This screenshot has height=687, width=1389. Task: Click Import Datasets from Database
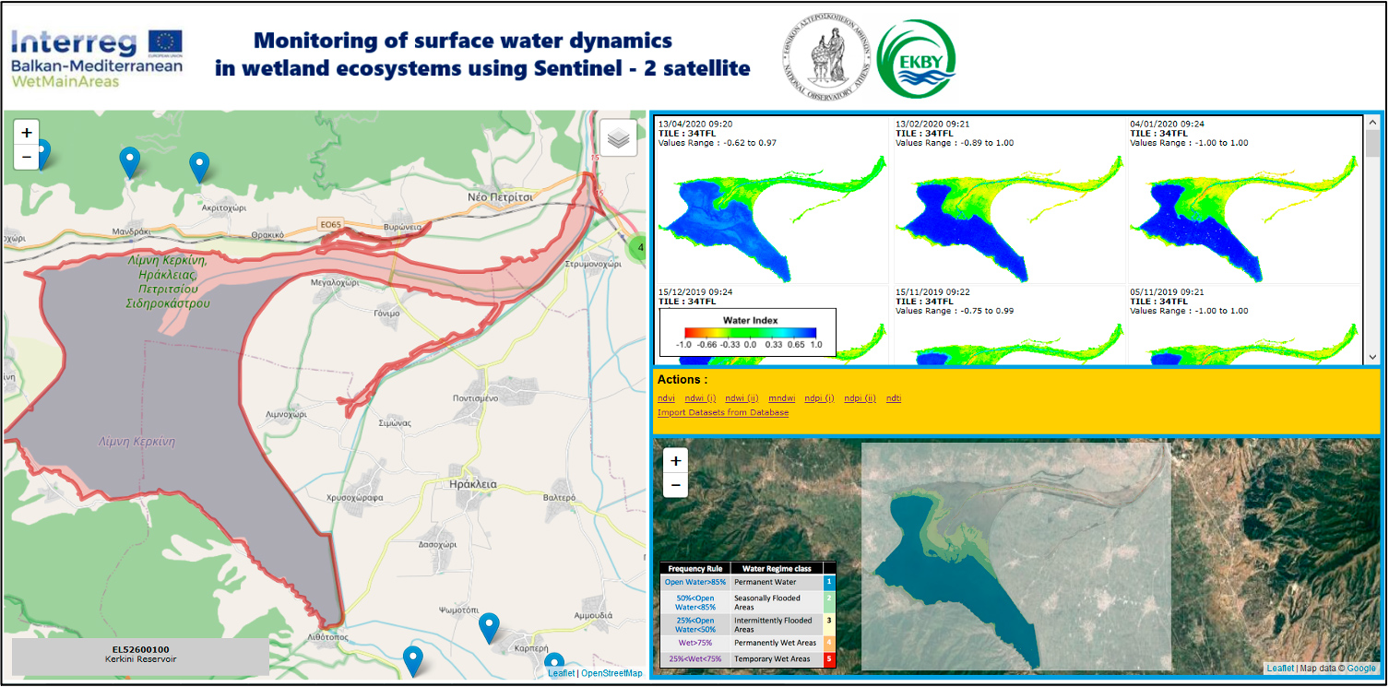(x=723, y=412)
